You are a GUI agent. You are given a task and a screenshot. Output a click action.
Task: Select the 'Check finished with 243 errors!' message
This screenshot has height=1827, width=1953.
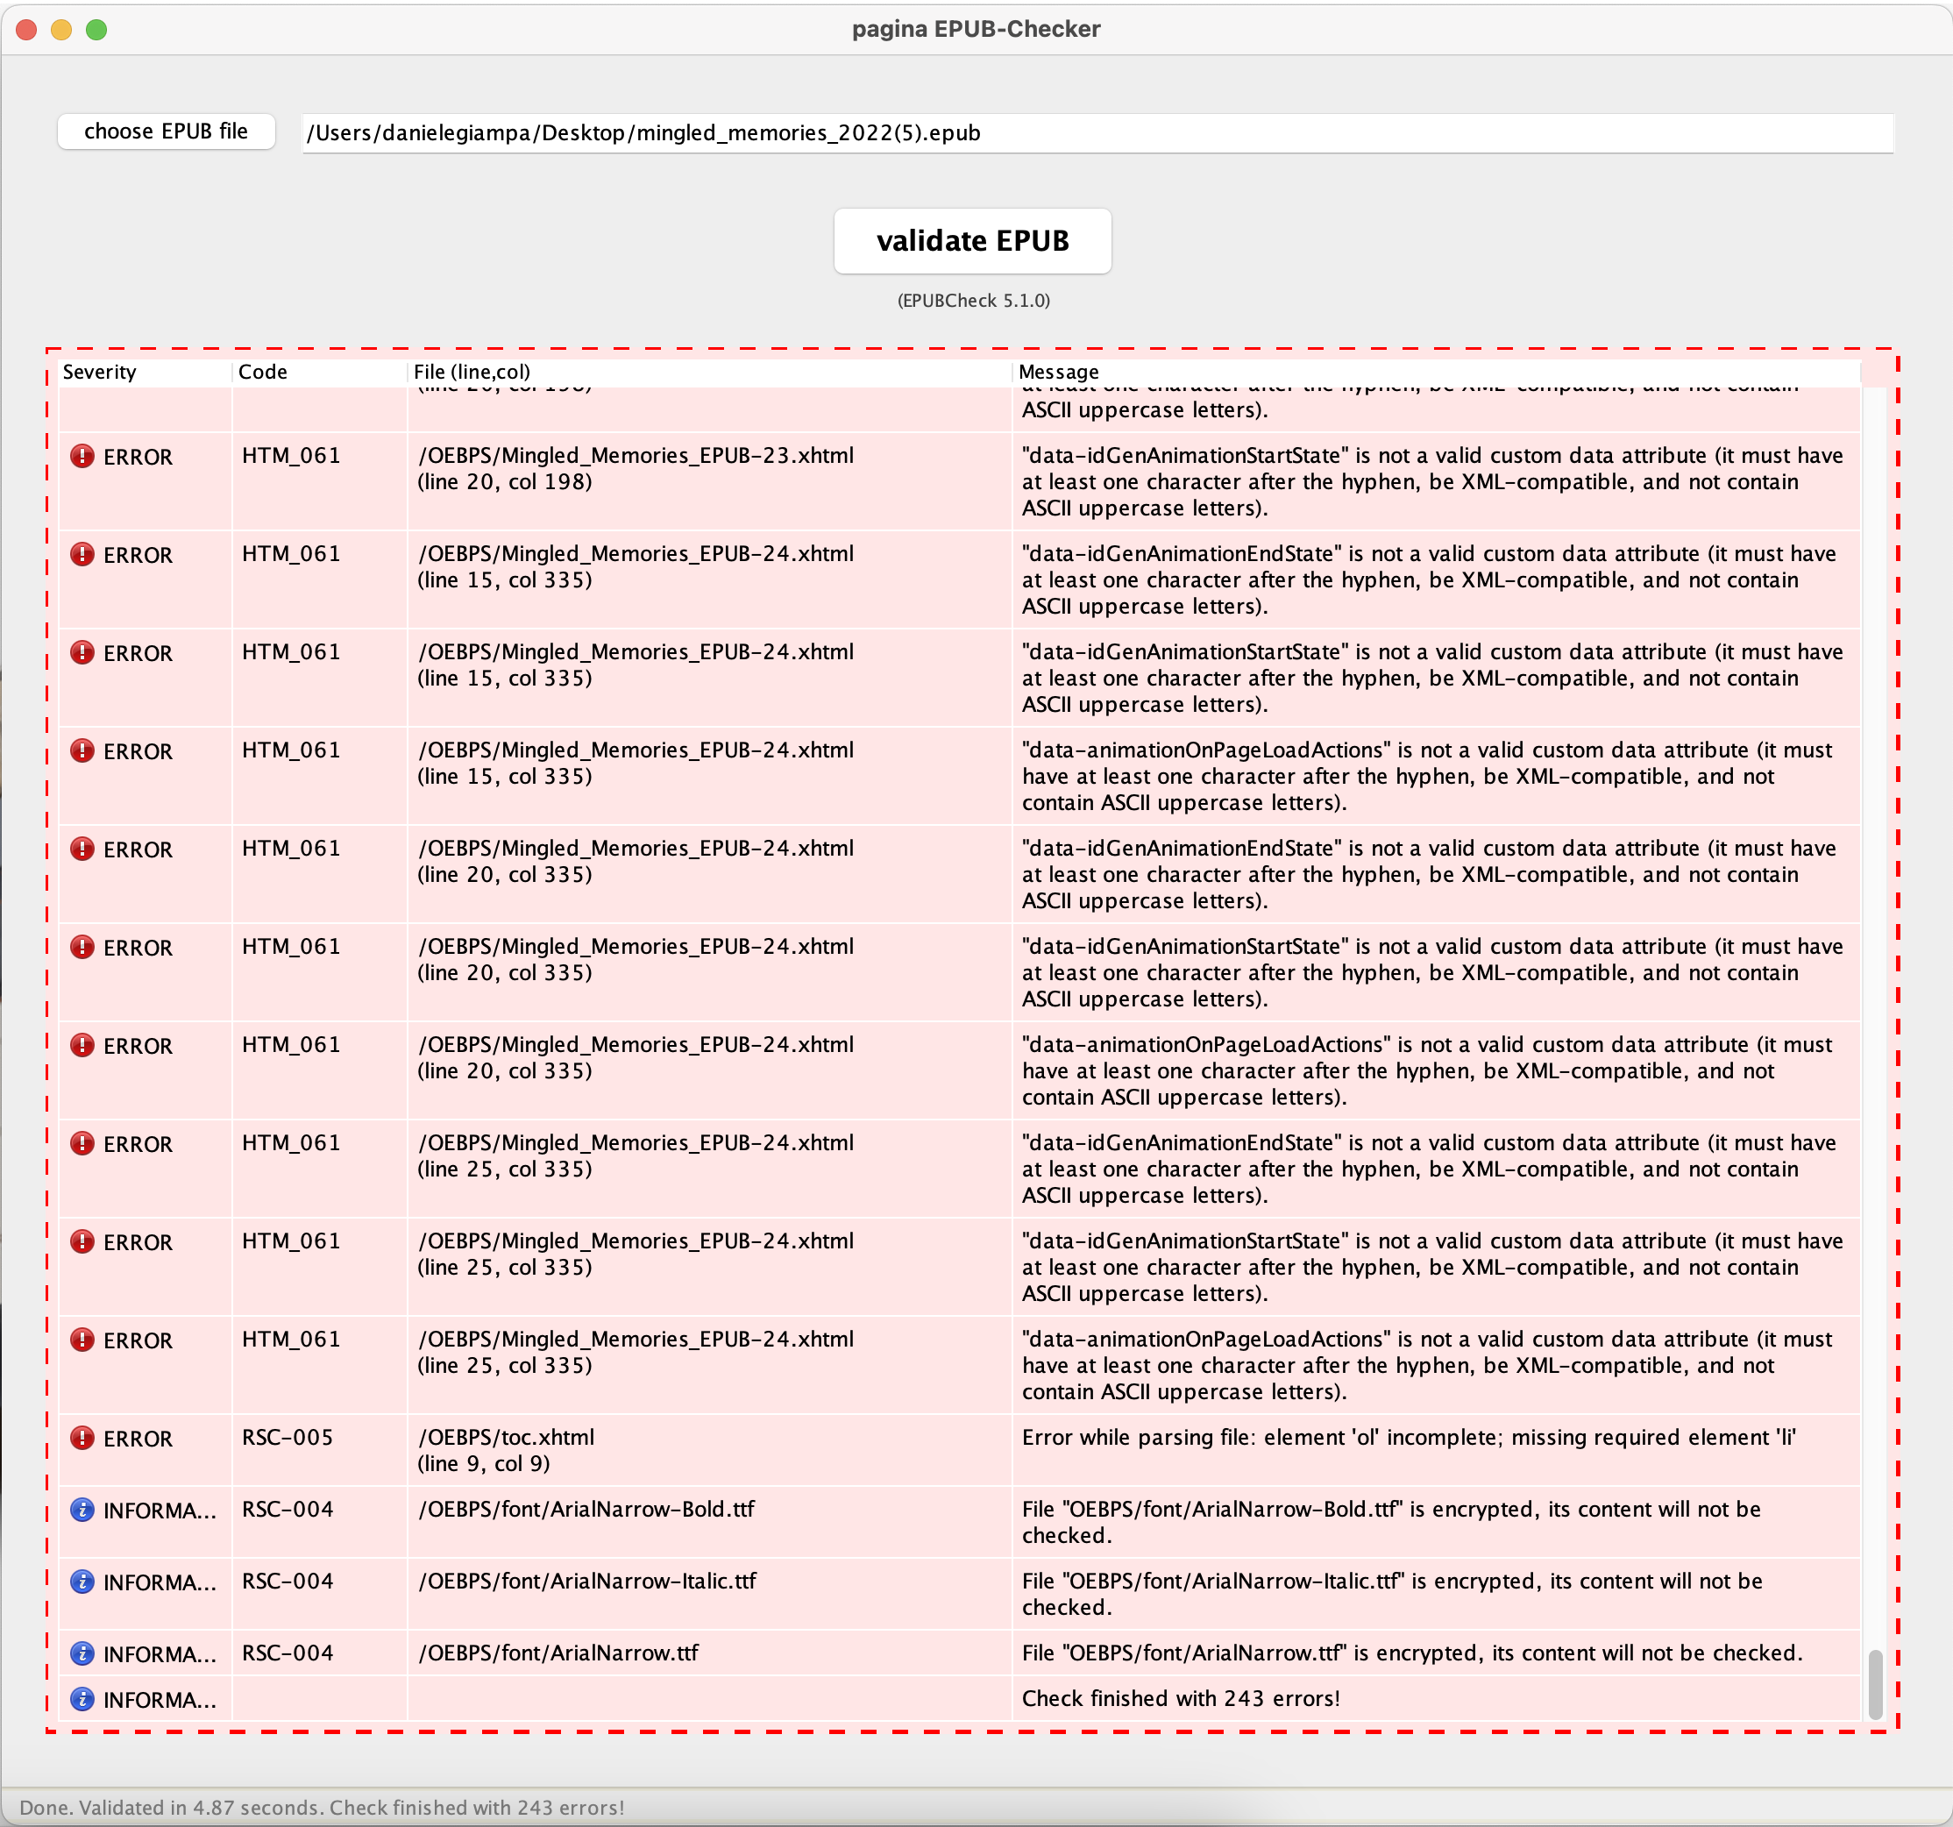1180,1699
